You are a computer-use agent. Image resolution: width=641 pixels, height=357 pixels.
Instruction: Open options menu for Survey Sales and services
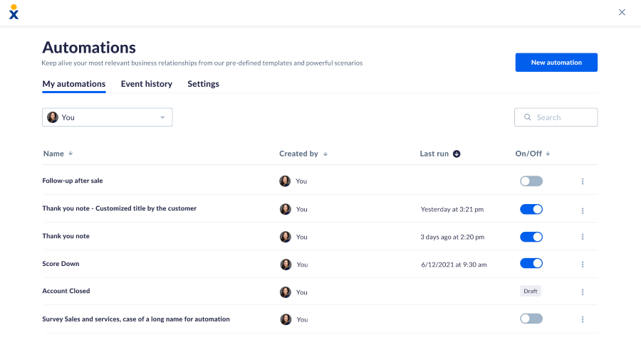tap(583, 319)
